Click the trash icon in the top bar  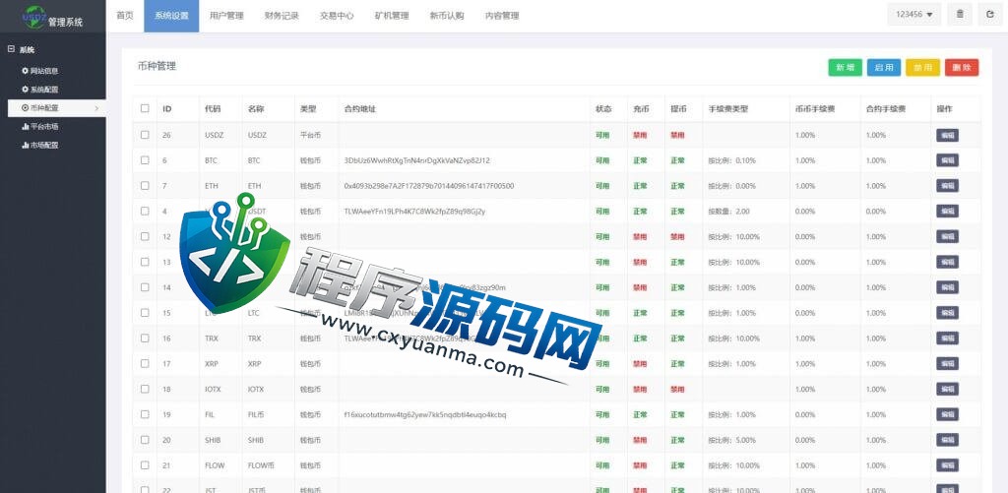tap(960, 14)
